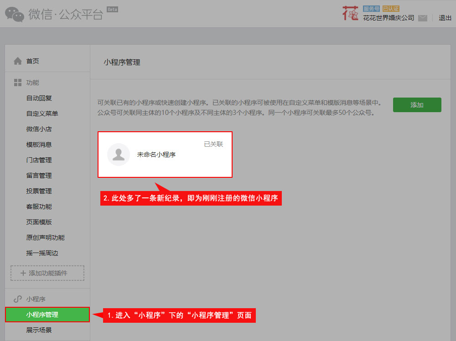The width and height of the screenshot is (456, 341).
Task: Click the 小程序 link icon
Action: click(x=18, y=299)
